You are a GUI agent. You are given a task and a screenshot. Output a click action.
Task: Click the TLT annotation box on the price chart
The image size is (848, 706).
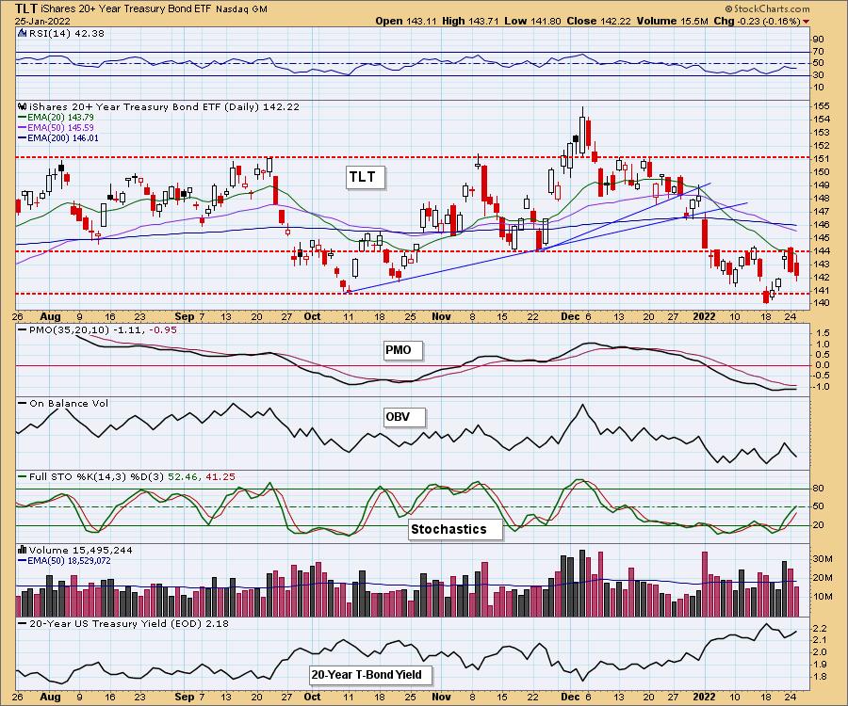[365, 177]
